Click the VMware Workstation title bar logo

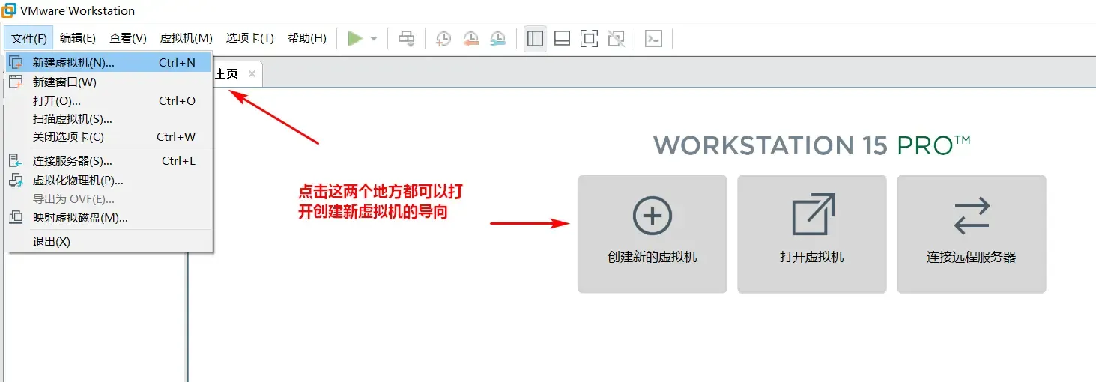point(9,10)
